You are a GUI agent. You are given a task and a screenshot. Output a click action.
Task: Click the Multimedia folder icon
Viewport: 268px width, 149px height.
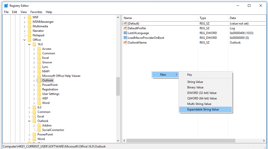29,26
